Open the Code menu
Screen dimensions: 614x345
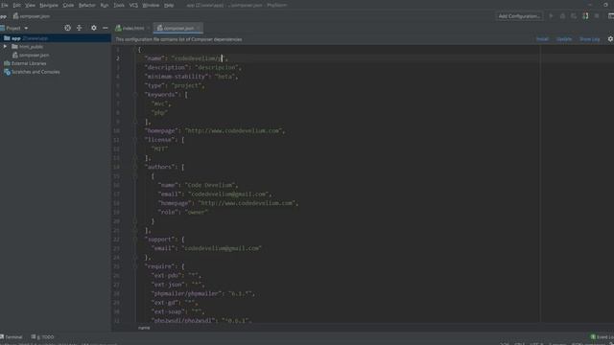tap(68, 5)
